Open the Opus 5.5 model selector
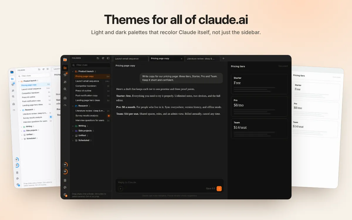Screen dimensions: 352x220 coord(210,189)
